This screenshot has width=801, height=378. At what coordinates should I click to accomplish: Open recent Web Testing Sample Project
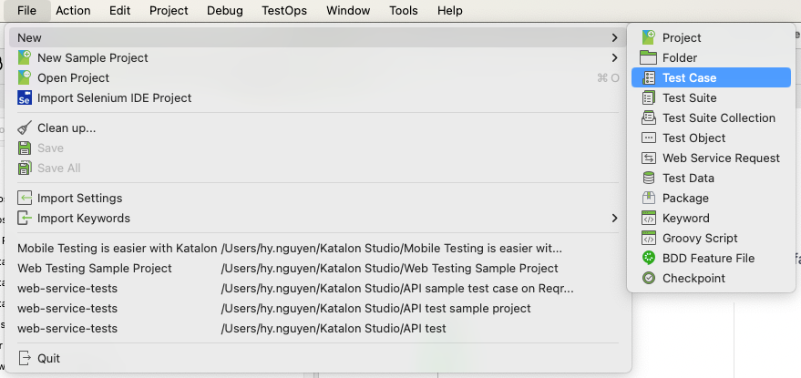(x=319, y=268)
